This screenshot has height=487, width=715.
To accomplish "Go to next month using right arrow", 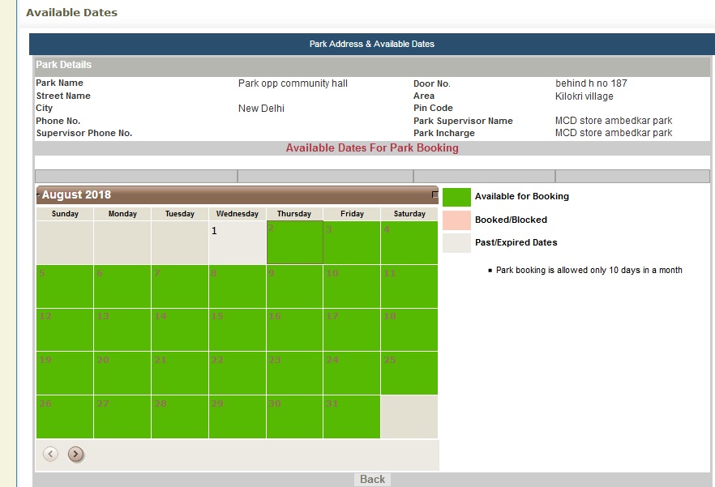I will pos(76,455).
